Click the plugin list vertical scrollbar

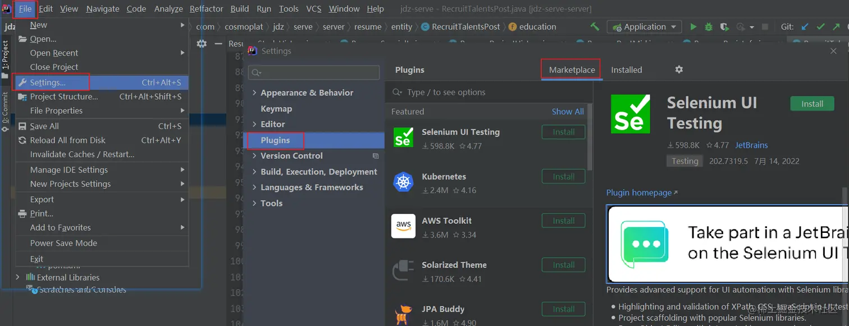click(x=590, y=136)
